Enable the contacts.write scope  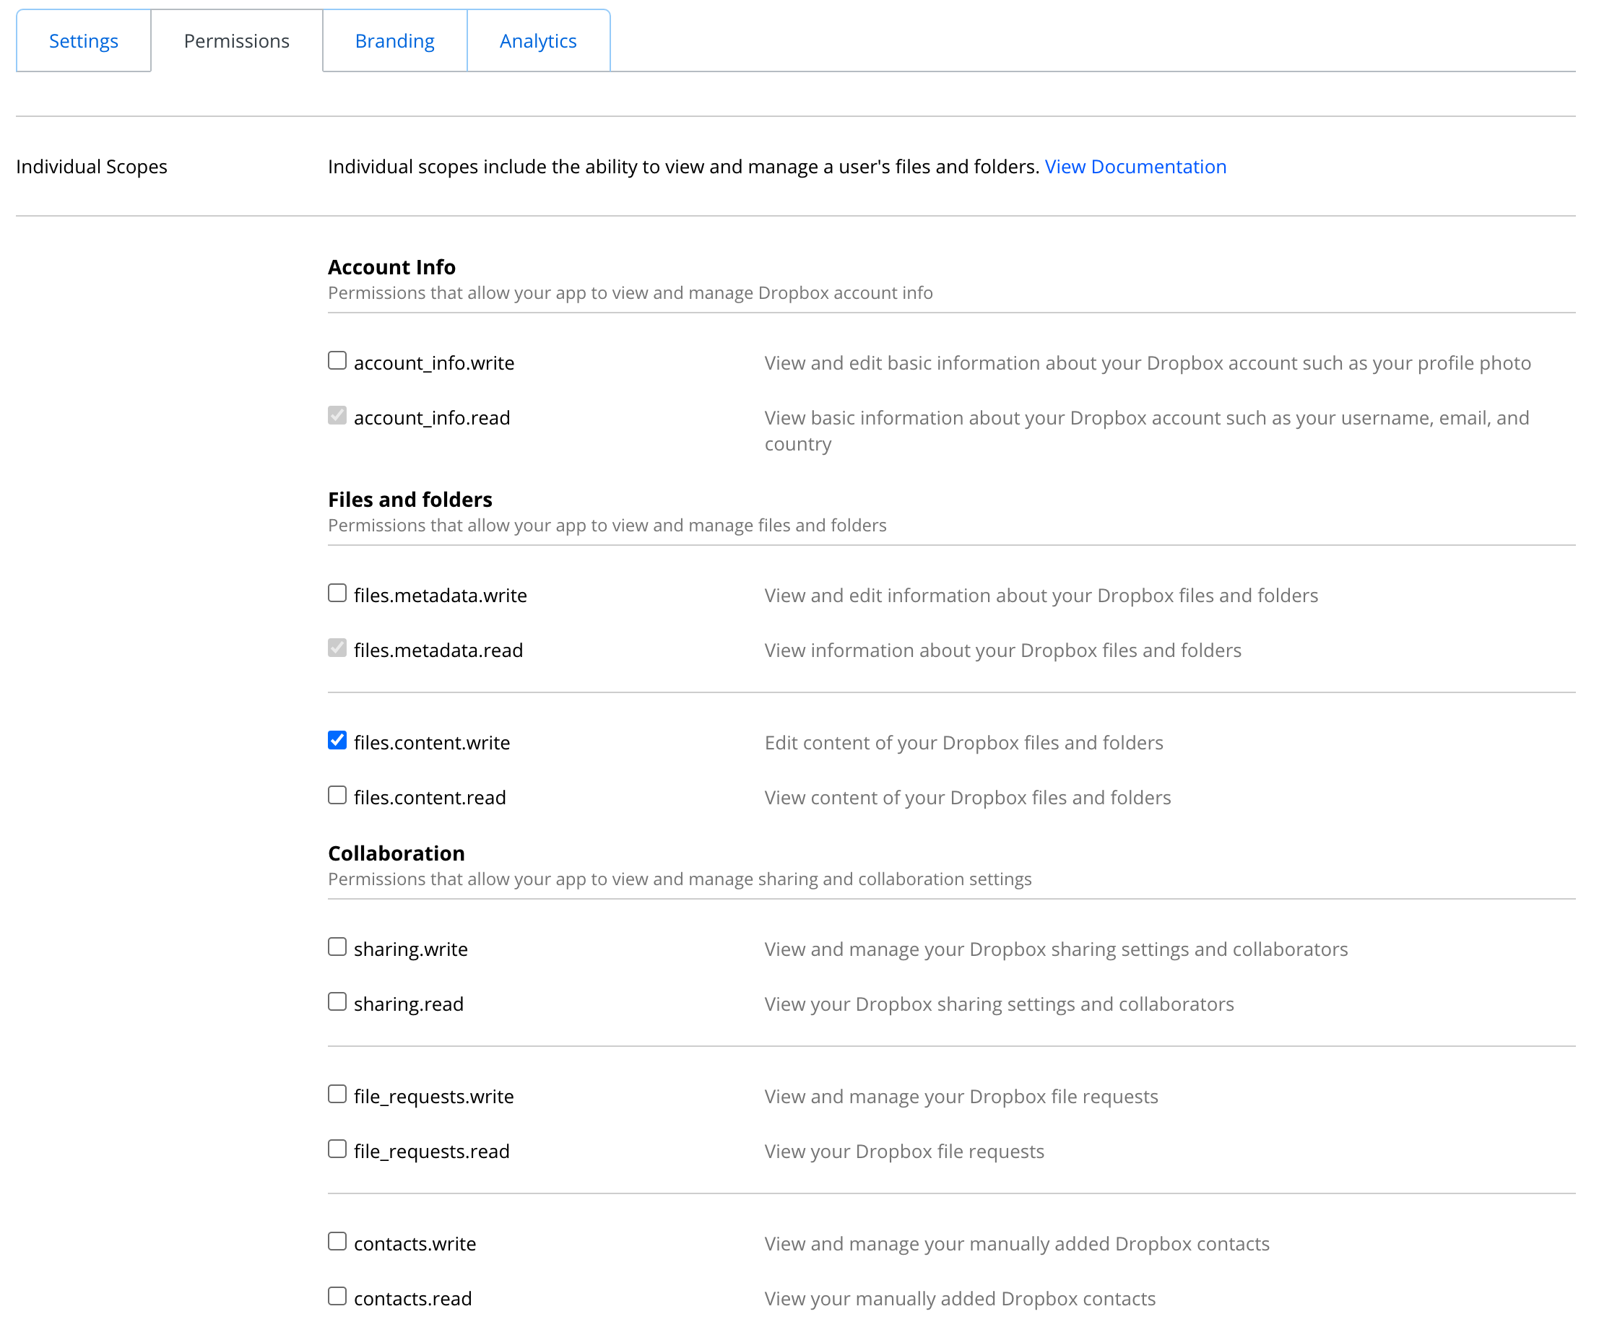coord(337,1241)
